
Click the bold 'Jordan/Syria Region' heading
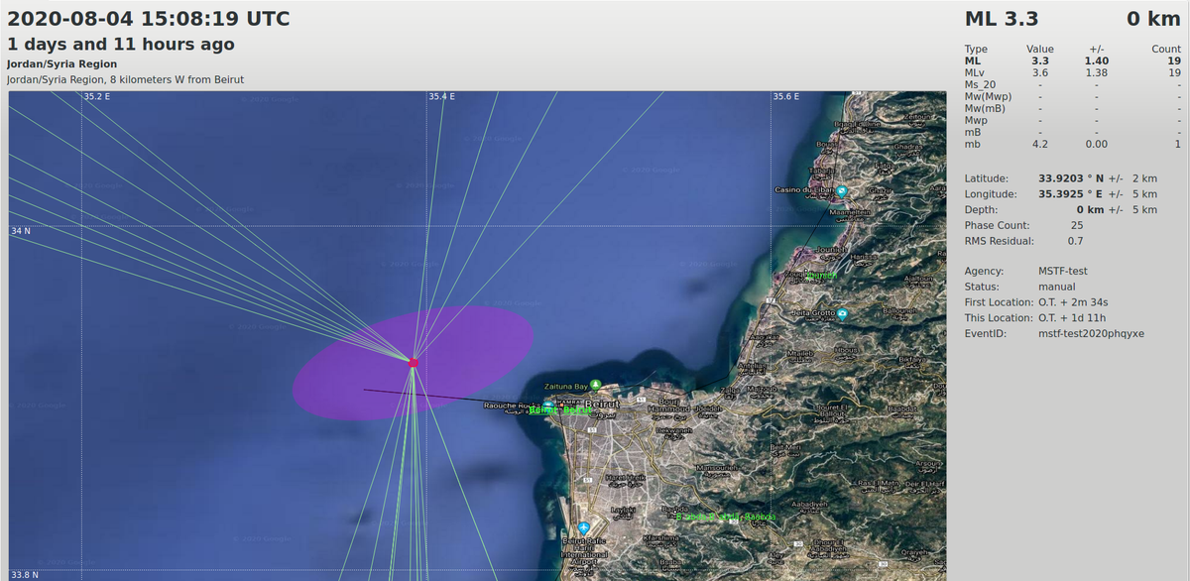(61, 64)
